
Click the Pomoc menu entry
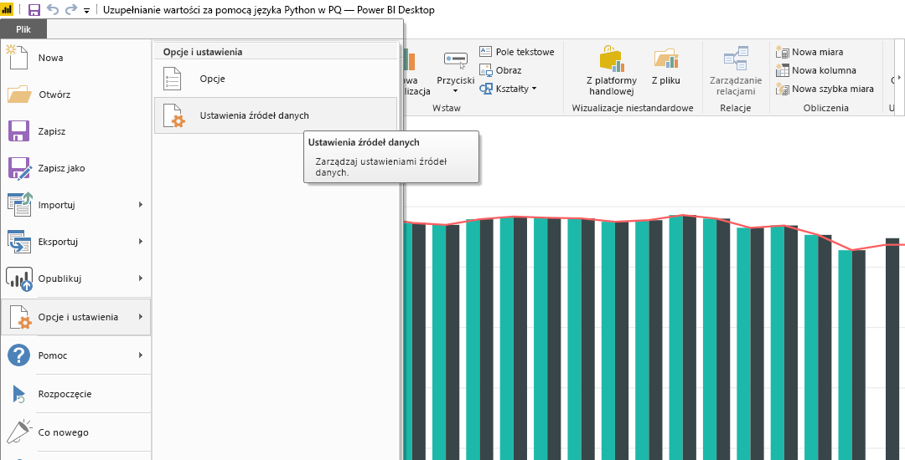(75, 355)
